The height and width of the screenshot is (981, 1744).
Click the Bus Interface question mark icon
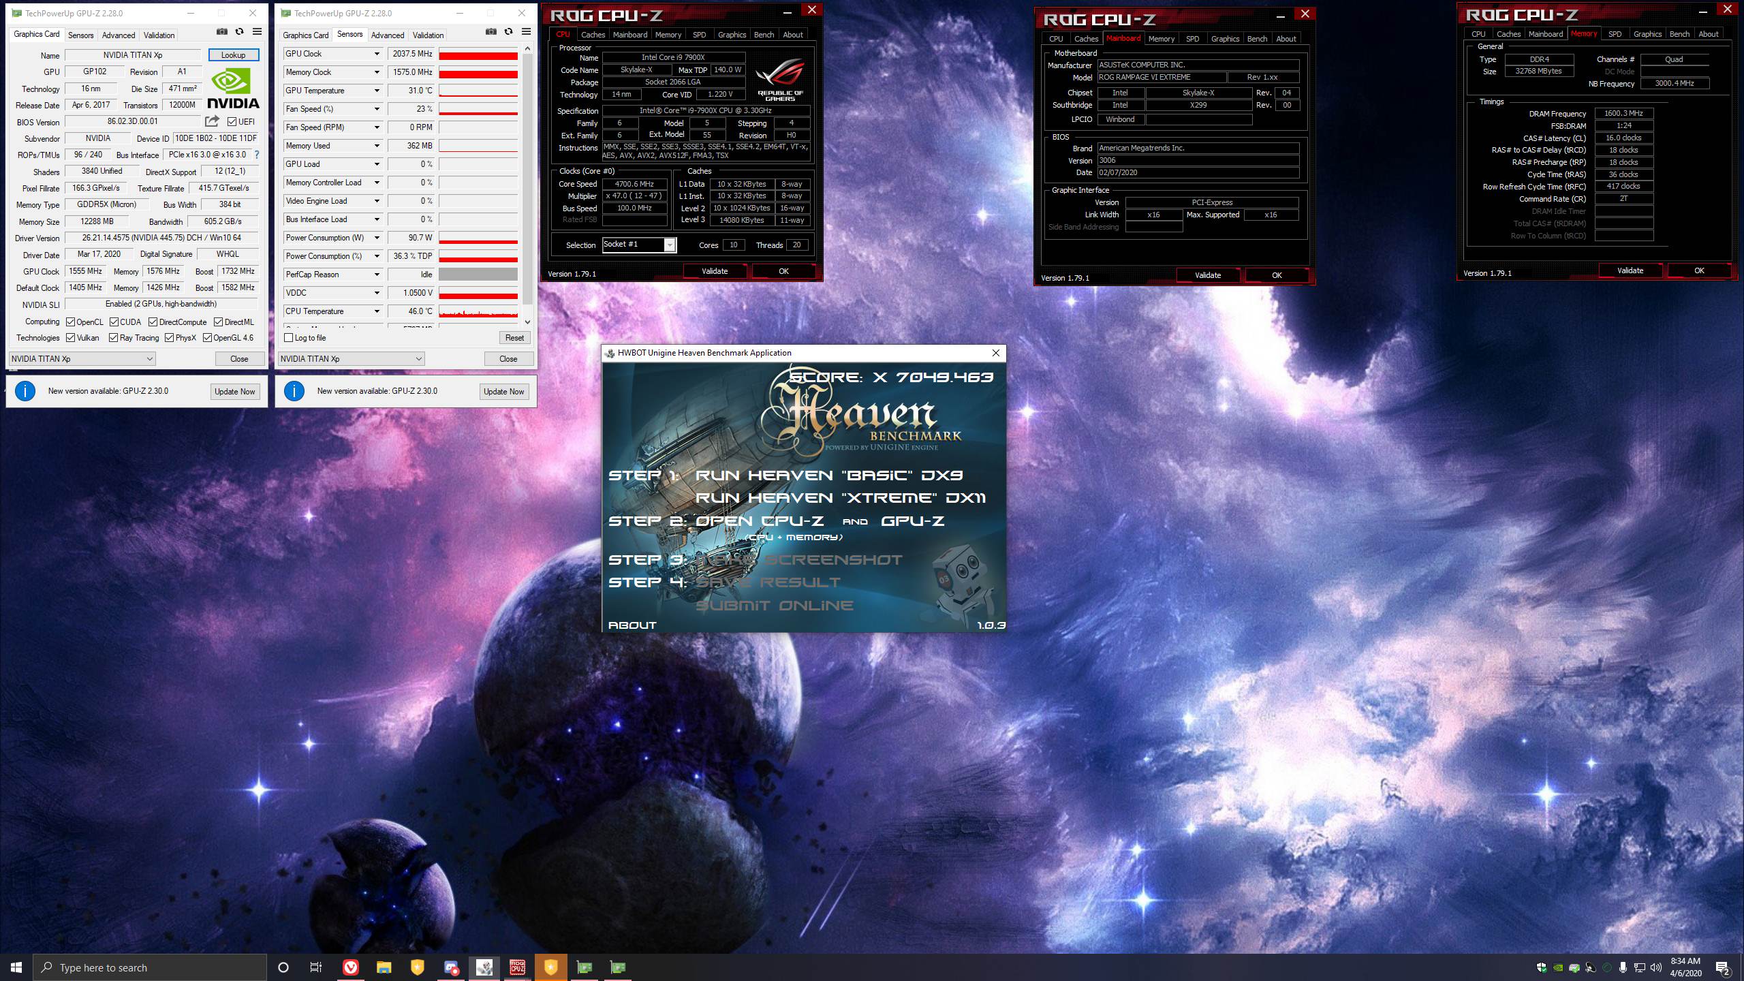(257, 155)
